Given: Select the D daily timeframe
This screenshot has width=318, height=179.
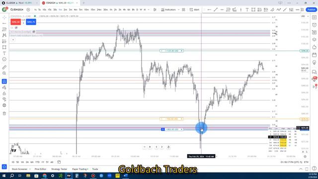Looking at the screenshot, I should (137, 9).
